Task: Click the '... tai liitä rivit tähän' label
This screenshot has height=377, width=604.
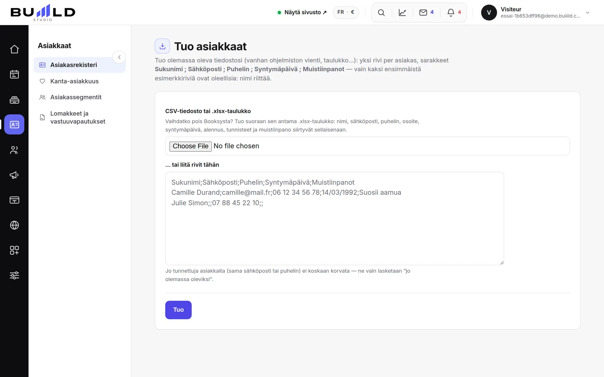Action: 192,165
